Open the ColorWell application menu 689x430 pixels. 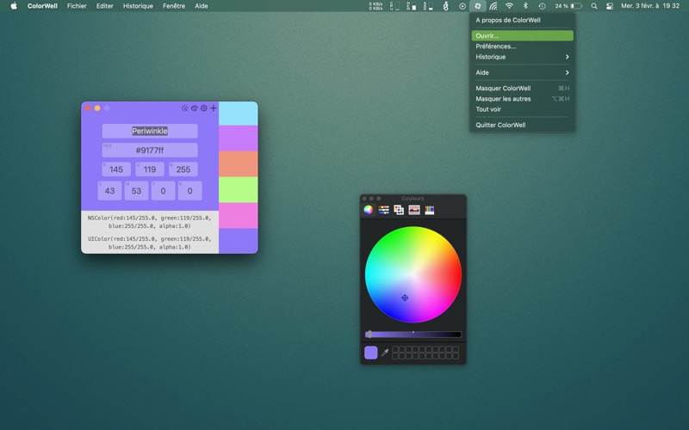(42, 6)
